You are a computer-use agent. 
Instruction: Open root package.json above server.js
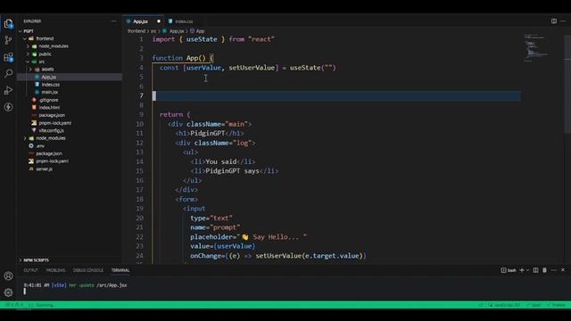coord(49,153)
